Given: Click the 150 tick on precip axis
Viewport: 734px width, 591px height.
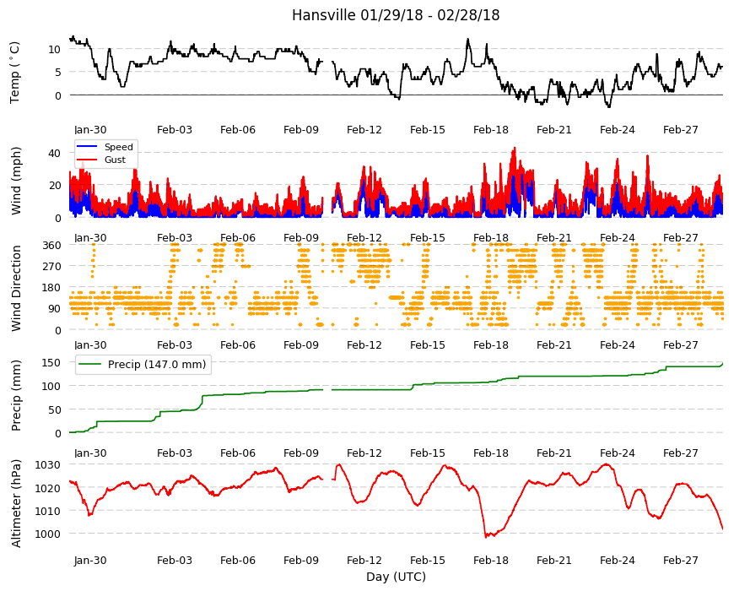Looking at the screenshot, I should [x=51, y=363].
